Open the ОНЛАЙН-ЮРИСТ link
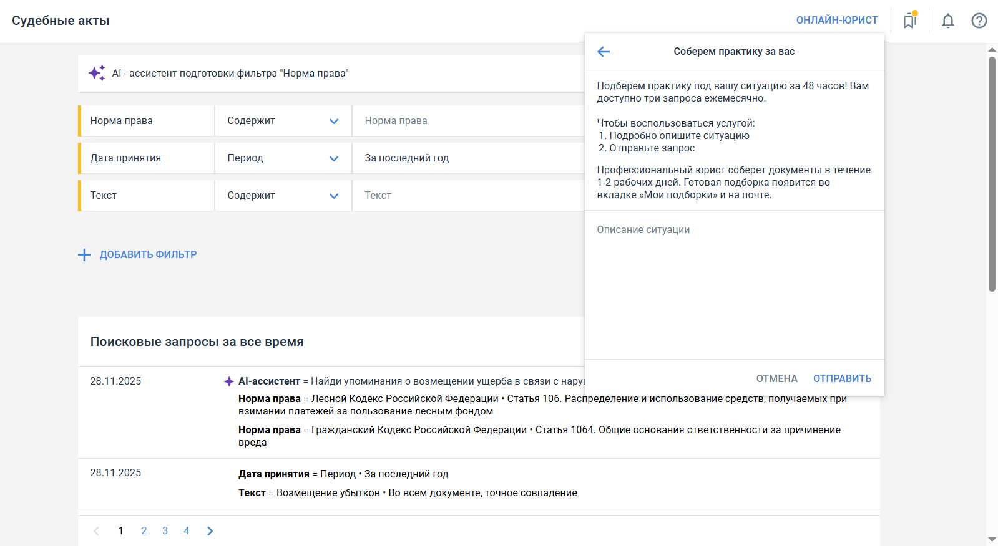 pyautogui.click(x=836, y=21)
